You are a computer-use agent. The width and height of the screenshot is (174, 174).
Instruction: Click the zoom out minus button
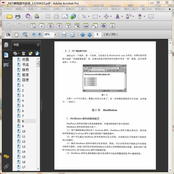tap(34, 35)
